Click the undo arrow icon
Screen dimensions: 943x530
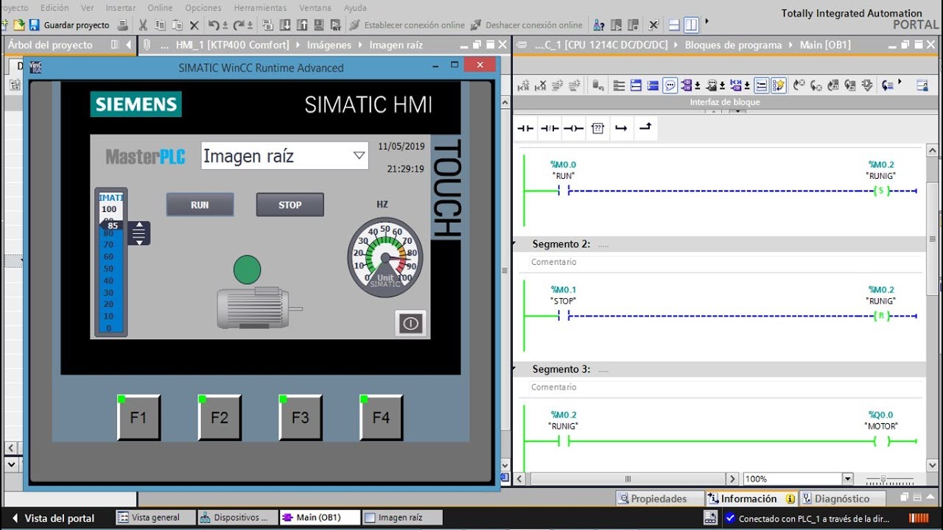point(214,25)
